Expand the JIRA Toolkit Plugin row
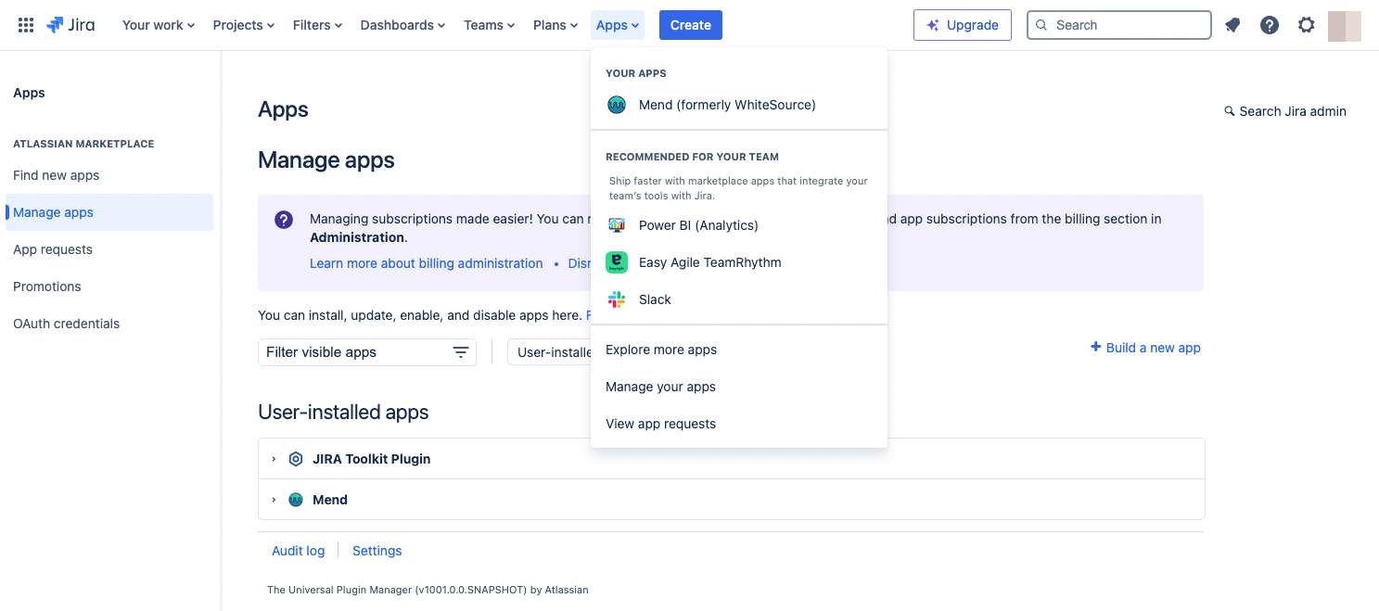The image size is (1379, 611). point(273,458)
